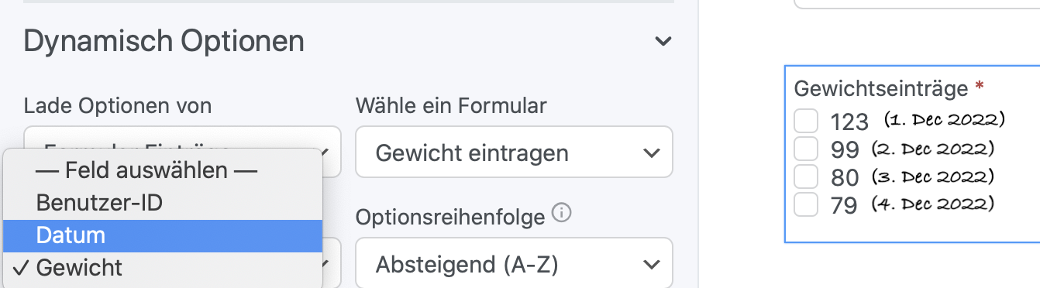Click the Gewichtseinträge field label
Viewport: 1040px width, 288px height.
[x=881, y=88]
